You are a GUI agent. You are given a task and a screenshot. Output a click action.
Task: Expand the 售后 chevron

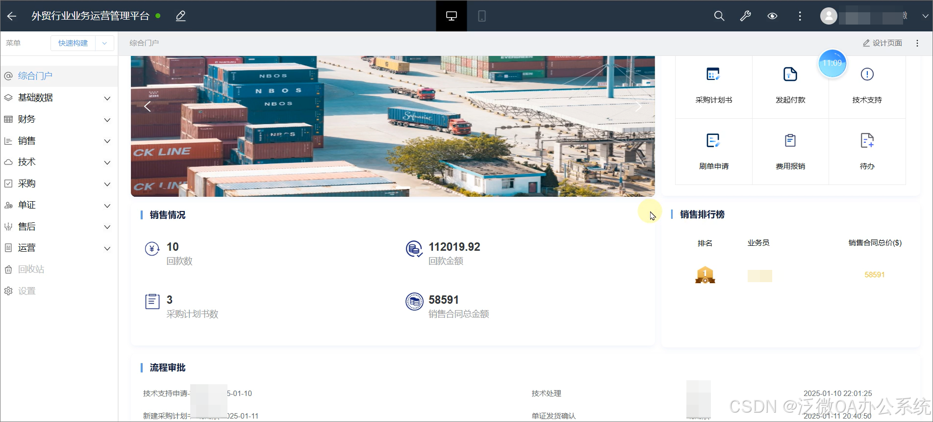pos(107,227)
